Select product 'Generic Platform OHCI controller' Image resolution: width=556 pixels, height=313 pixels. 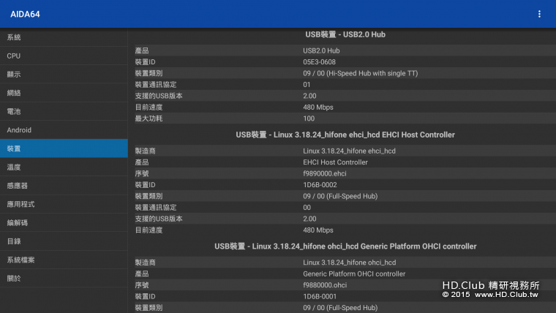coord(354,274)
